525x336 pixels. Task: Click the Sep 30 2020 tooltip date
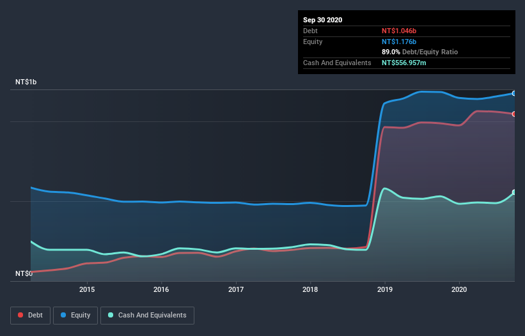click(323, 20)
